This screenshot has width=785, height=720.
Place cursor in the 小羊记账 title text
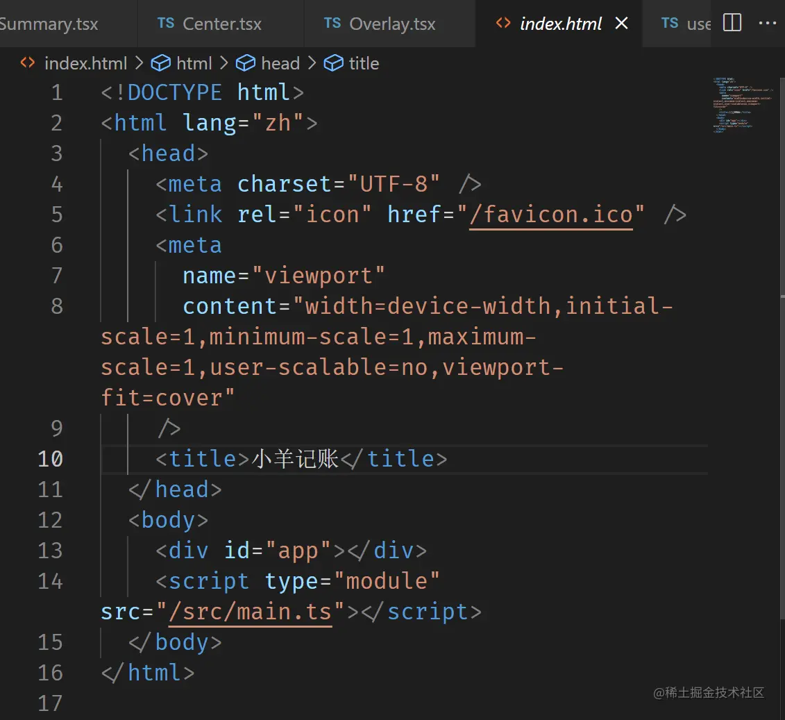click(295, 459)
